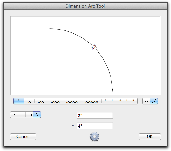171x151 pixels.
Task: Focus the plus tolerance field showing 2°
Action: click(x=95, y=115)
